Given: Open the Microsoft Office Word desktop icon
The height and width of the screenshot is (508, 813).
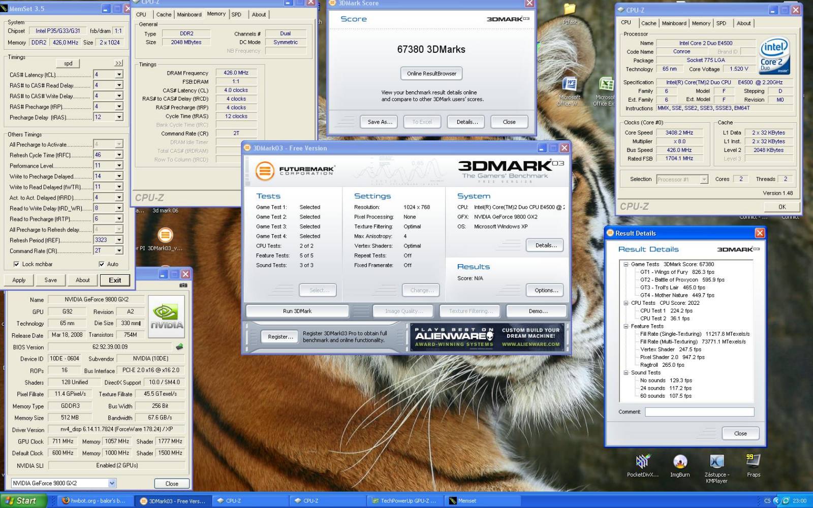Looking at the screenshot, I should (x=570, y=91).
